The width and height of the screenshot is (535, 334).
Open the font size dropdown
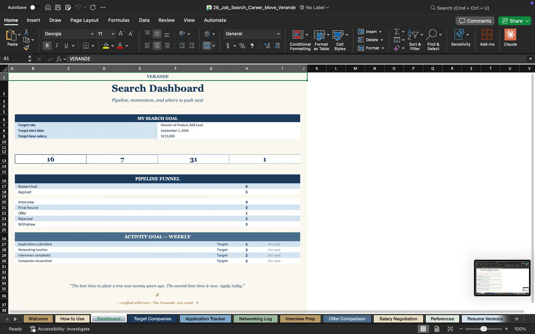click(x=113, y=34)
